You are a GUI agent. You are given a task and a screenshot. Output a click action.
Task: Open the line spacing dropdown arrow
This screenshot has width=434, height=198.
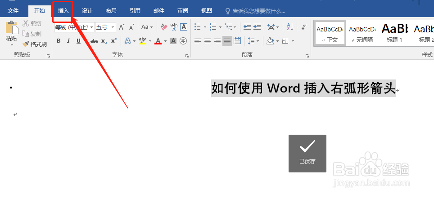click(x=258, y=41)
